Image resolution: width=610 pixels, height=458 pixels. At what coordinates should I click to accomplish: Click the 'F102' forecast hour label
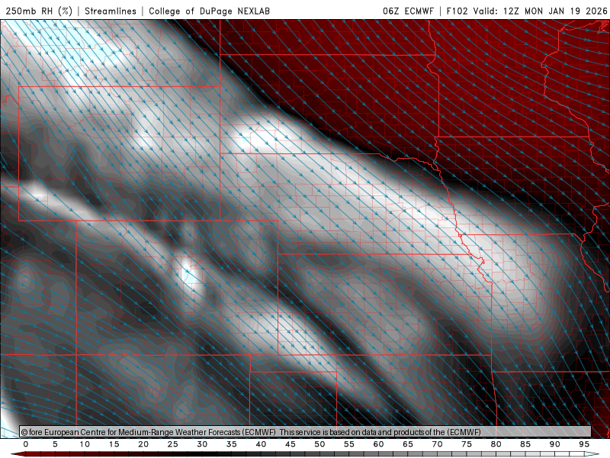(457, 11)
